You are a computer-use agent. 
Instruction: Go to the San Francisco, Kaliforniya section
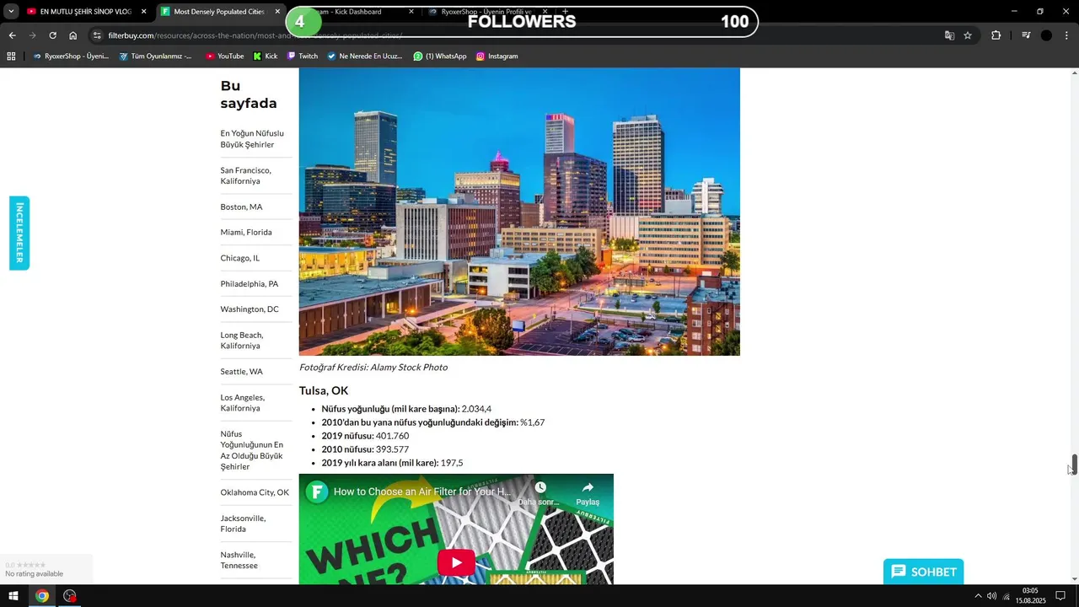pos(245,175)
